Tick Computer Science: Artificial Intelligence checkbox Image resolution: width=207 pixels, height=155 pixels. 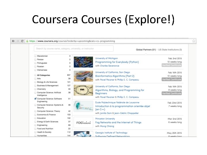point(35,92)
